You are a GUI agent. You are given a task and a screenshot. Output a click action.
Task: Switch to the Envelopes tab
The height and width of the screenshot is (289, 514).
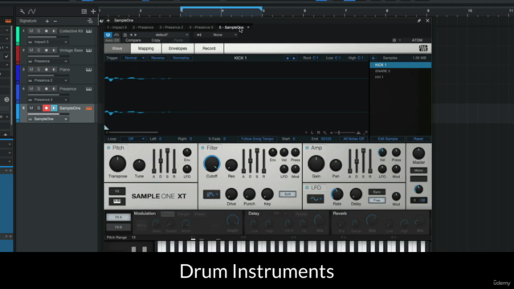177,48
